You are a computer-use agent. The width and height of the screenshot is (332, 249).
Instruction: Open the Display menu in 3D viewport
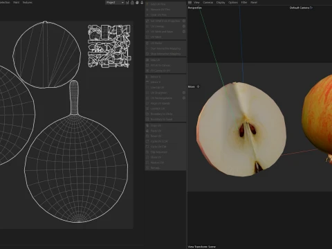[221, 3]
